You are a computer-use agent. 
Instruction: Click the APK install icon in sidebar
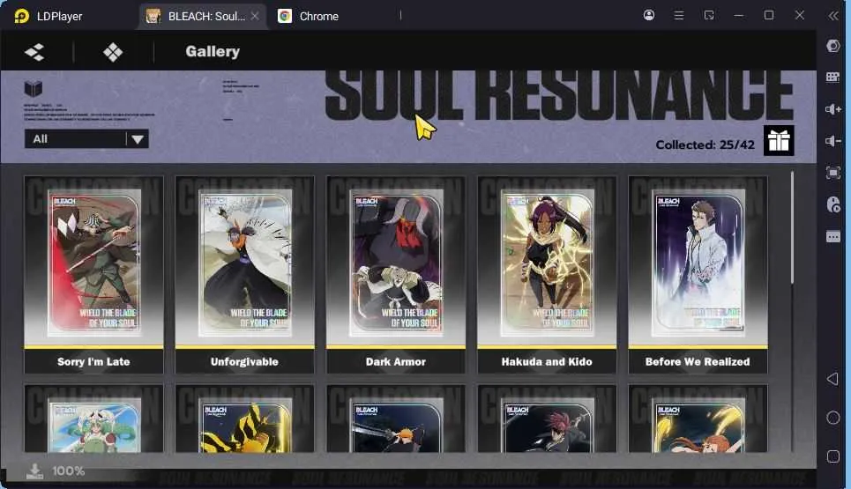[x=833, y=204]
